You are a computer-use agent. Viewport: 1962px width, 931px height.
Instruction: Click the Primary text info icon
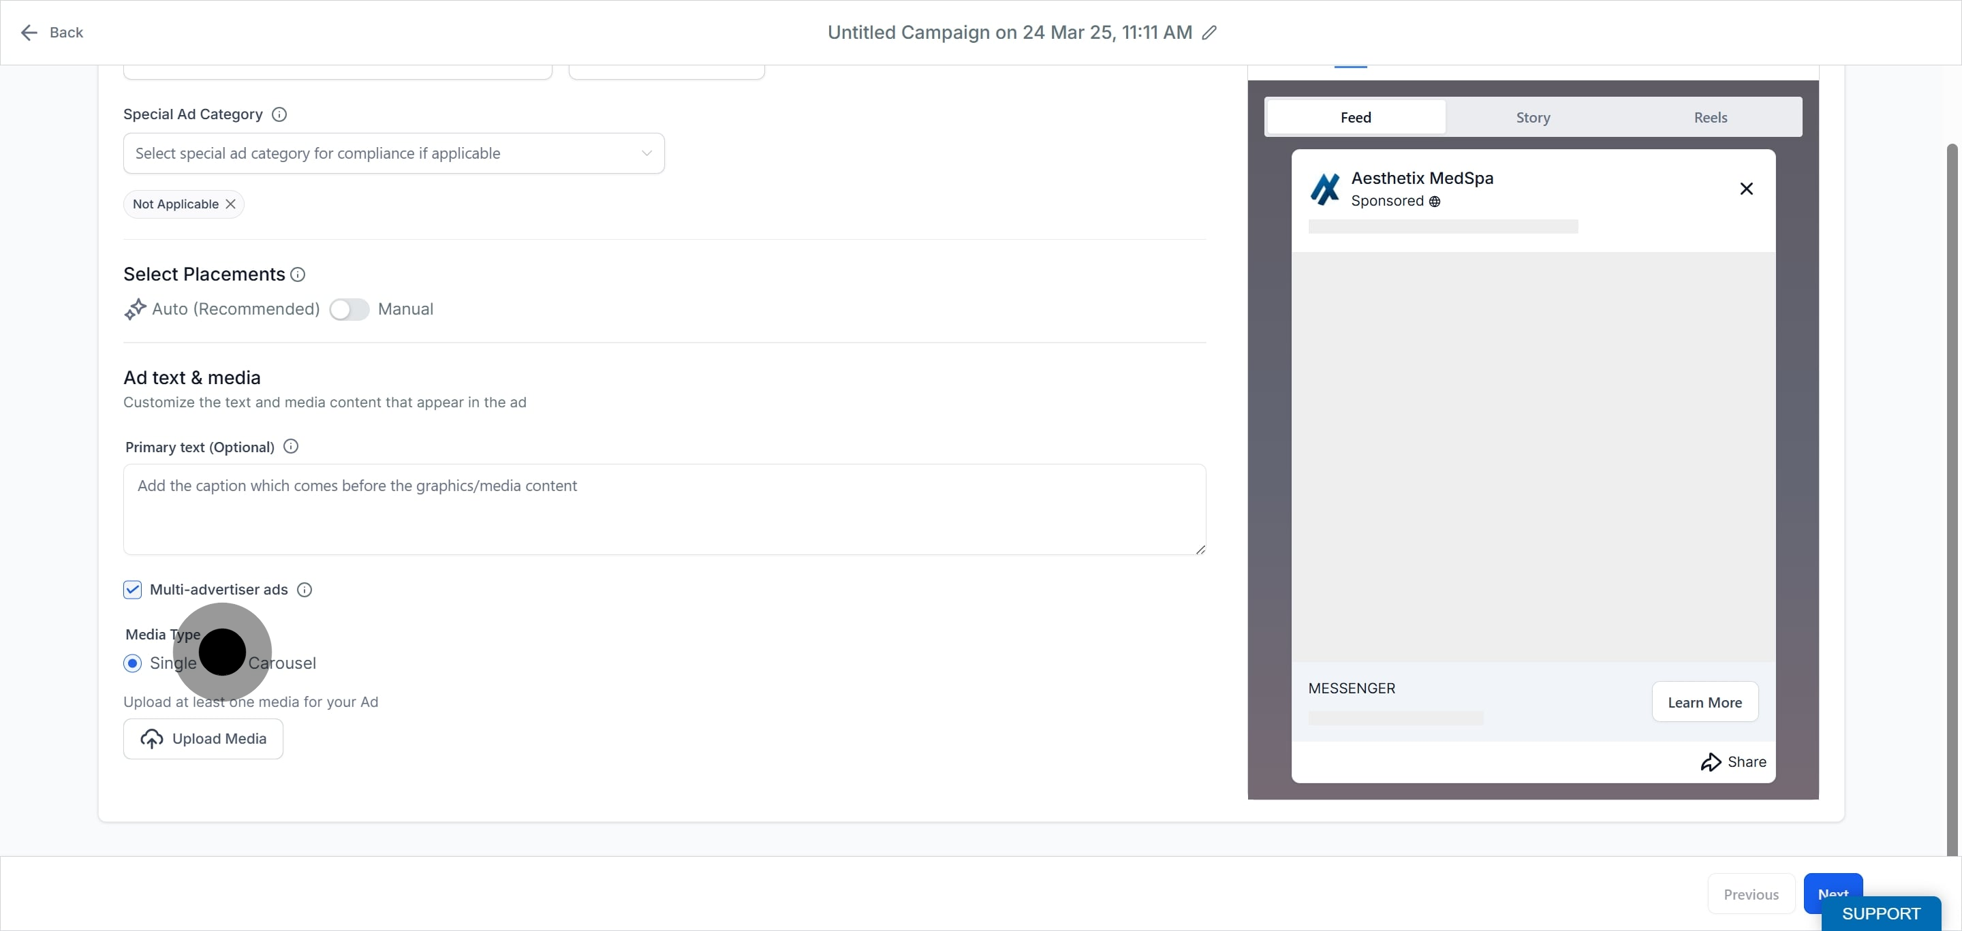click(291, 447)
